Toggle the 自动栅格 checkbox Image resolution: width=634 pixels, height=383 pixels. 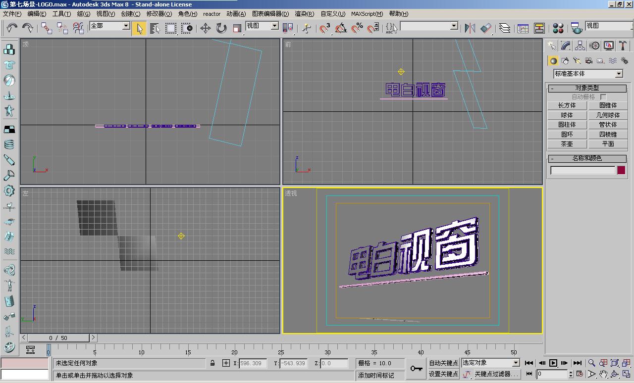[x=603, y=97]
